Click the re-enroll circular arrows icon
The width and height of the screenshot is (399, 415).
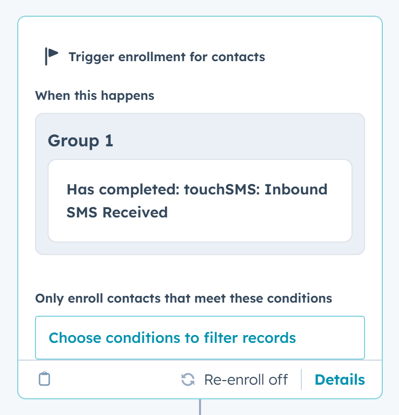tap(188, 379)
